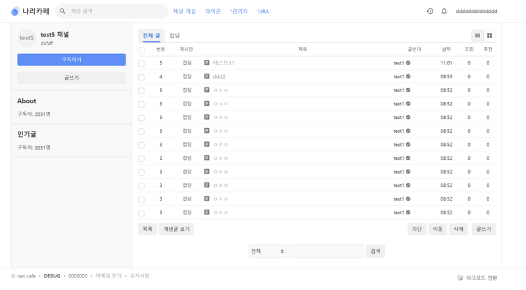Screen dimensions: 526x290
Task: Focus the 채널 검색 search field
Action: [112, 11]
